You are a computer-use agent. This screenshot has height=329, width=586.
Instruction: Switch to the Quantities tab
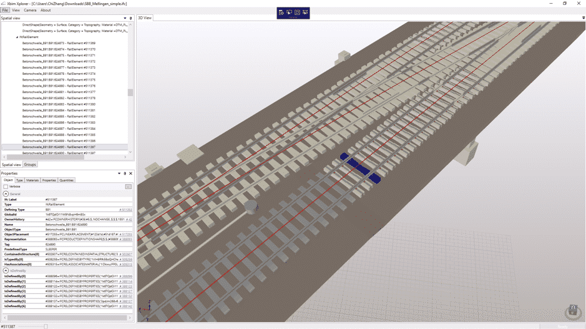(66, 180)
